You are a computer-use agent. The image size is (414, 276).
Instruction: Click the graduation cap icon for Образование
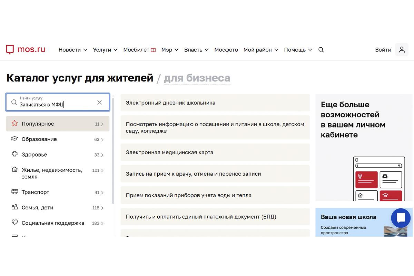(14, 139)
